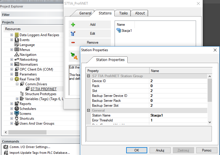The width and height of the screenshot is (220, 155).
Task: Click the Shortcuts icon
Action: 17,118
